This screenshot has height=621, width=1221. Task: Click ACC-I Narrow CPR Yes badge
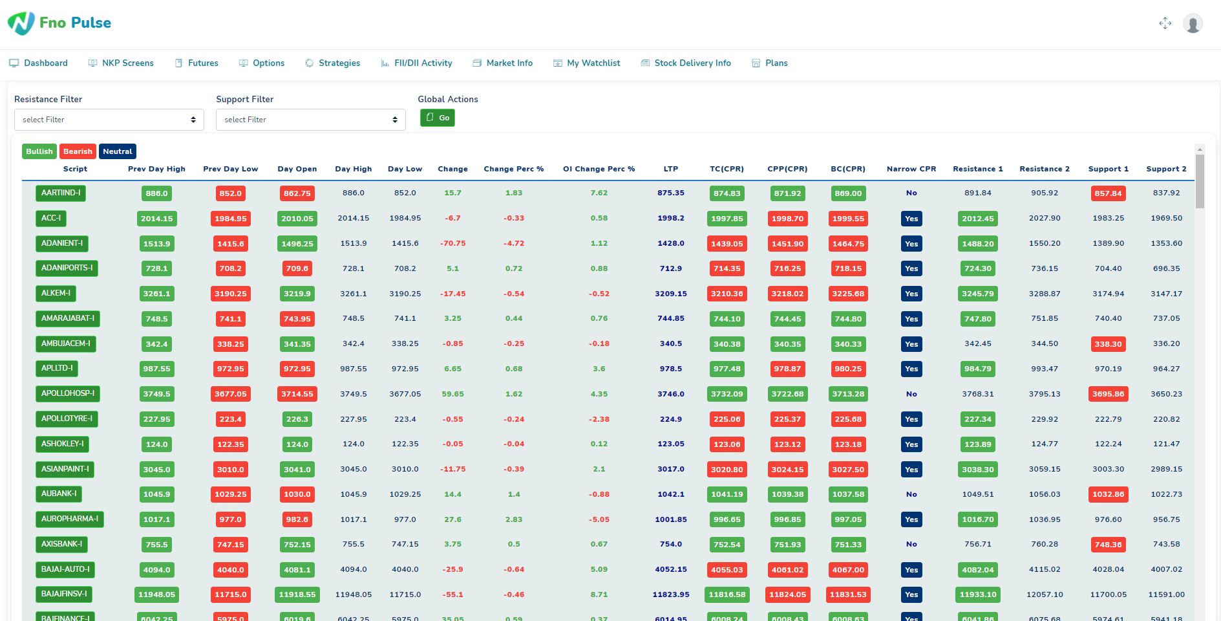pos(911,219)
